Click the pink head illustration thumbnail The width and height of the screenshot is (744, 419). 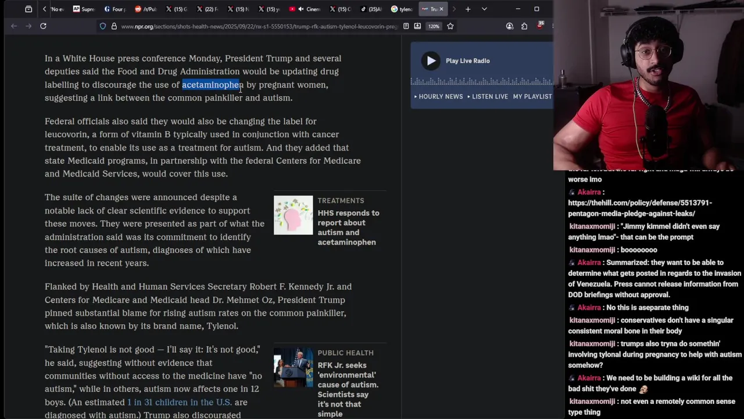293,215
